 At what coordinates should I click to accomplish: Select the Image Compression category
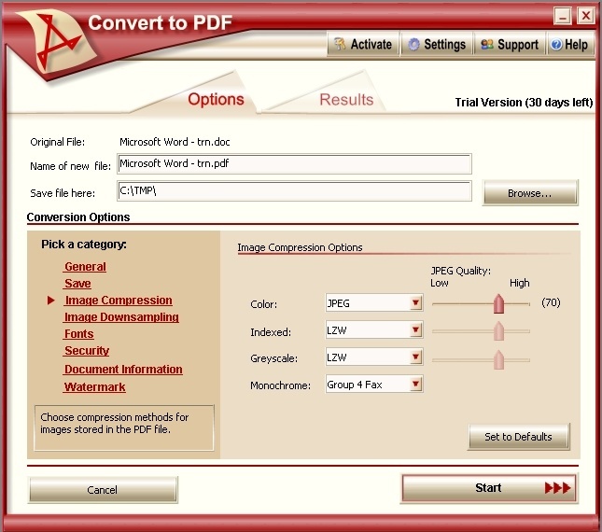(119, 301)
